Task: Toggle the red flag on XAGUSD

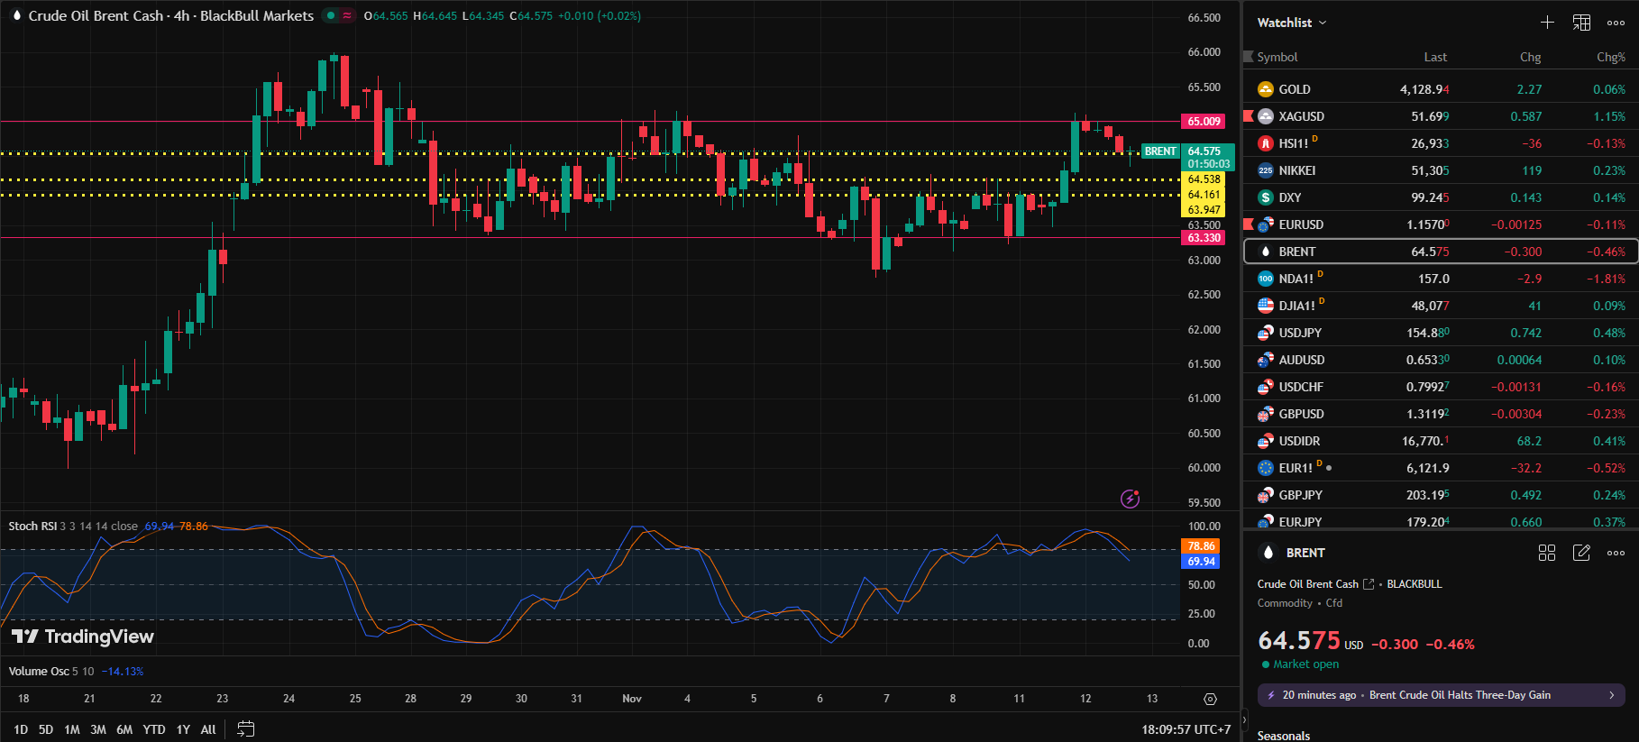Action: [1249, 115]
